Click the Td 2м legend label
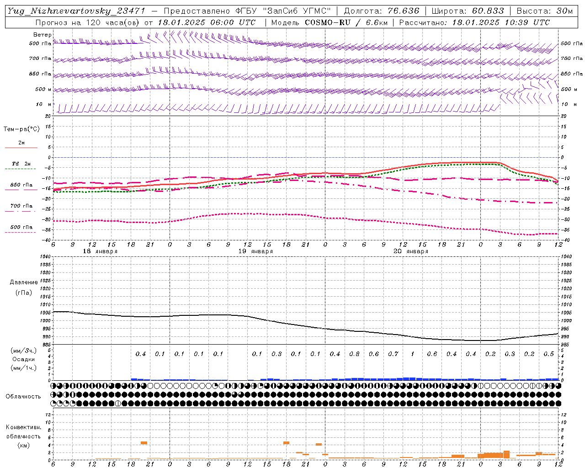This screenshot has width=585, height=468. click(x=21, y=164)
